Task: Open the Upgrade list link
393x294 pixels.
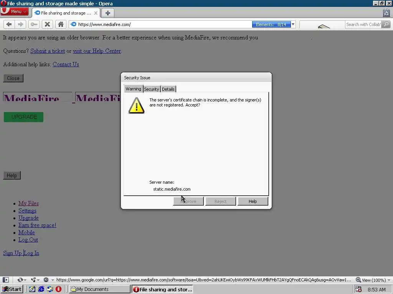Action: pos(28,218)
